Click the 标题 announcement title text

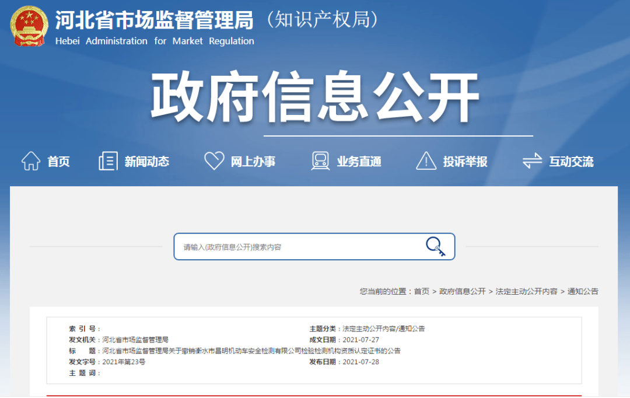251,351
